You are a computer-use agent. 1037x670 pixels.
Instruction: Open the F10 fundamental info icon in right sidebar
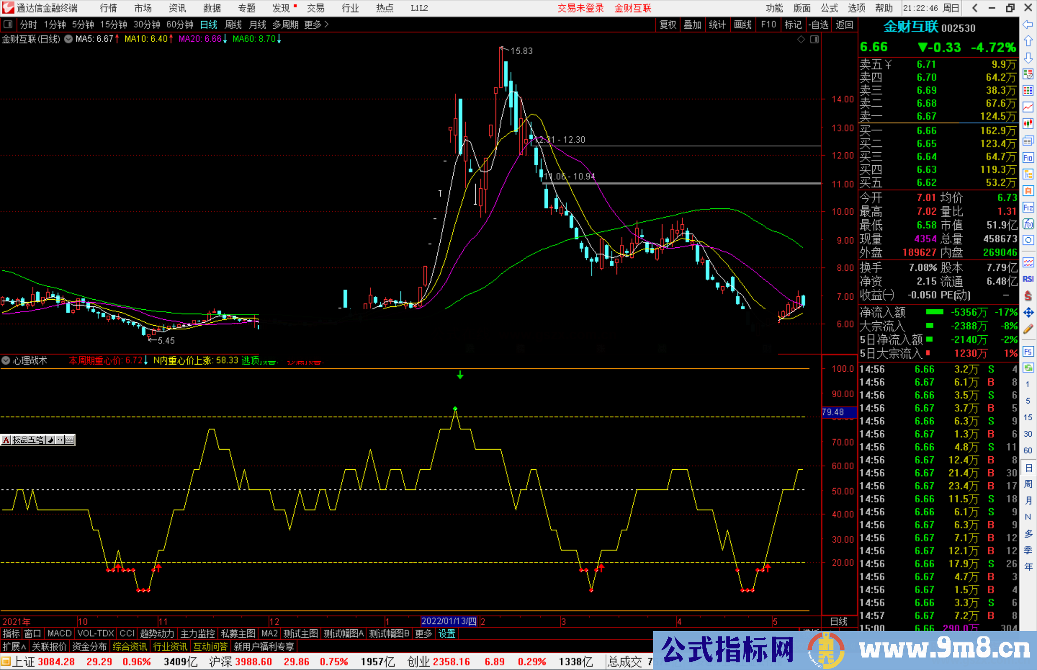click(x=1028, y=157)
